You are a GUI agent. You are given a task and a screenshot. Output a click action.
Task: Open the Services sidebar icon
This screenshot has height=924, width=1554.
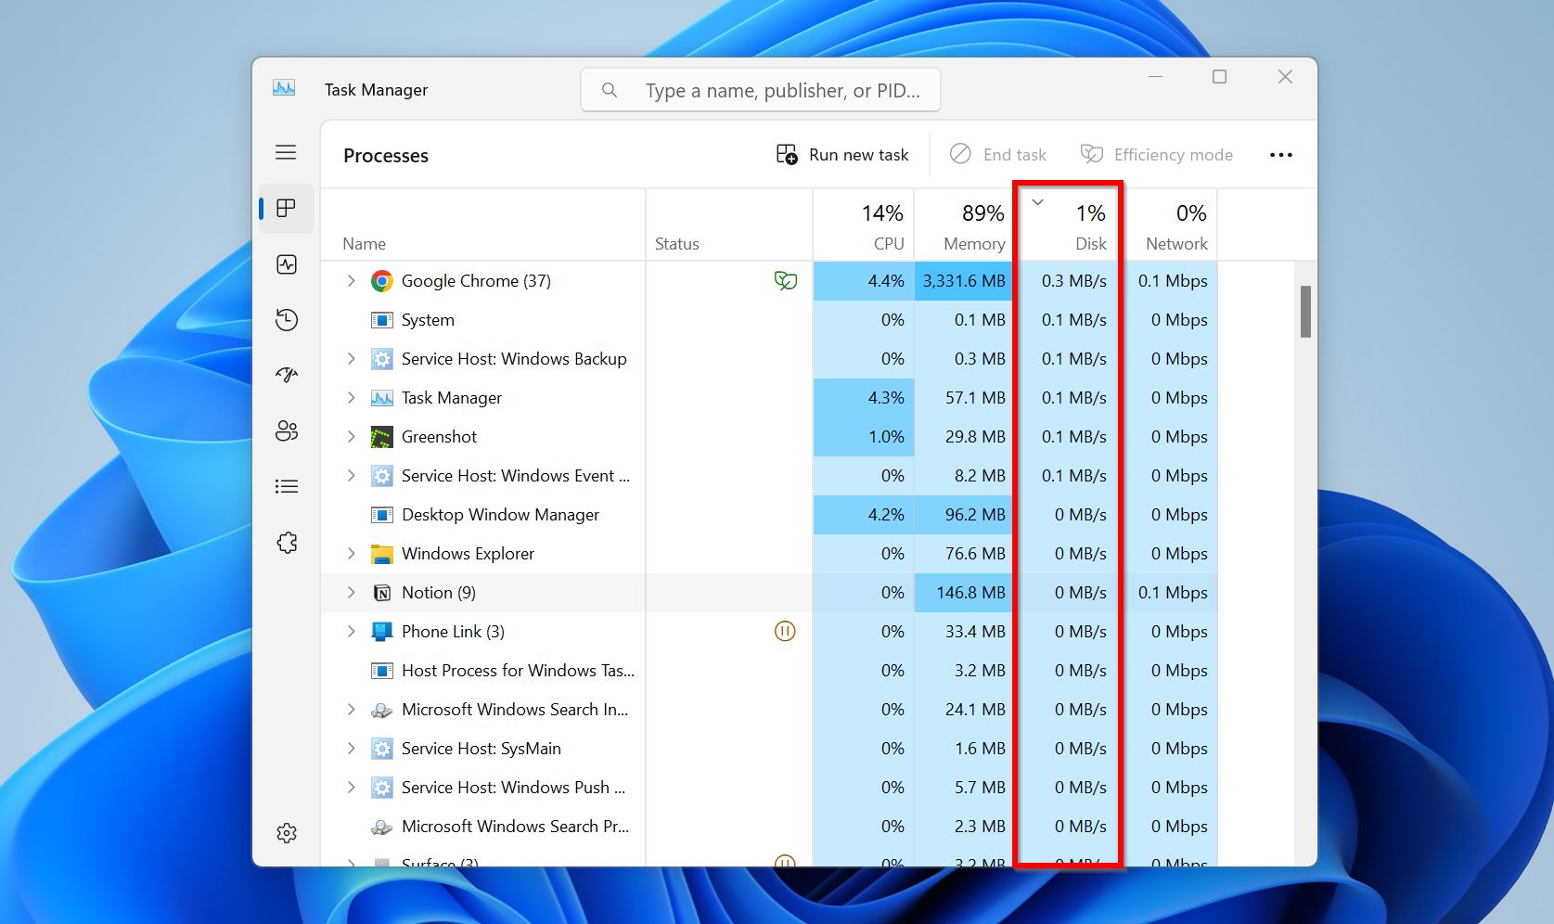pos(287,542)
